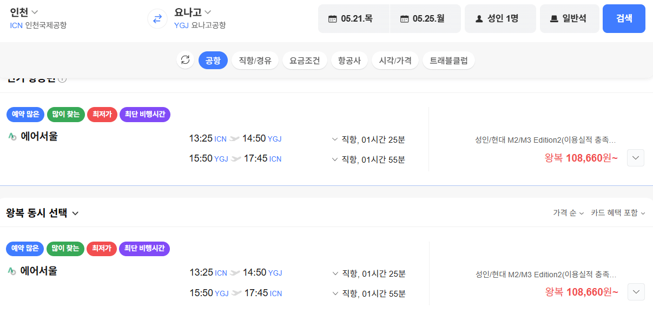Image resolution: width=653 pixels, height=314 pixels.
Task: Expand the first Air Seoul fare card arrow
Action: click(636, 158)
